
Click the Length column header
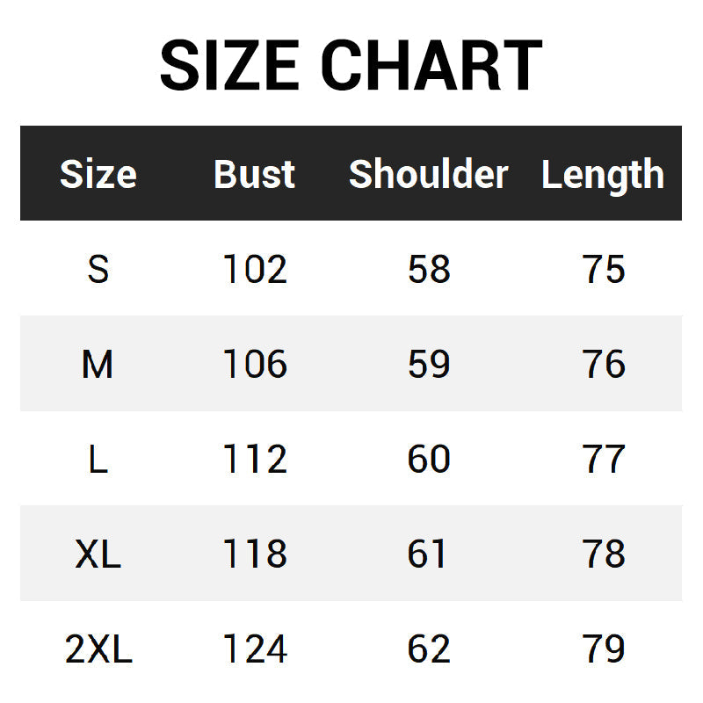tap(602, 174)
